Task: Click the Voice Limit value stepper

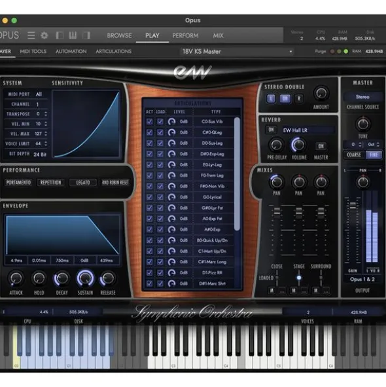Action: pyautogui.click(x=46, y=143)
